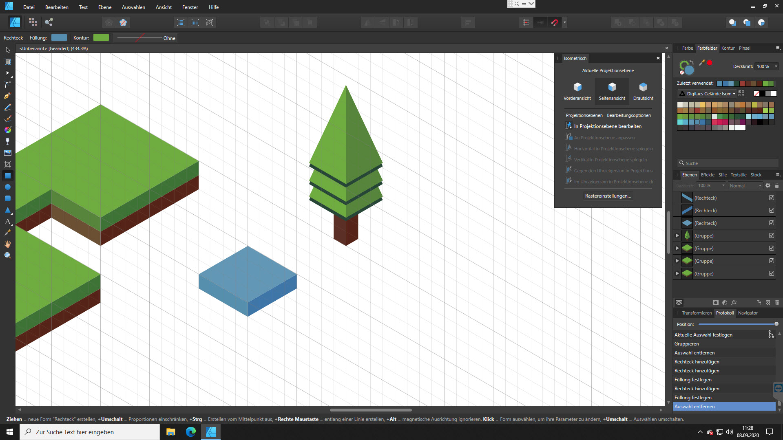The height and width of the screenshot is (440, 783).
Task: Open the Normal blend mode dropdown
Action: [x=745, y=185]
